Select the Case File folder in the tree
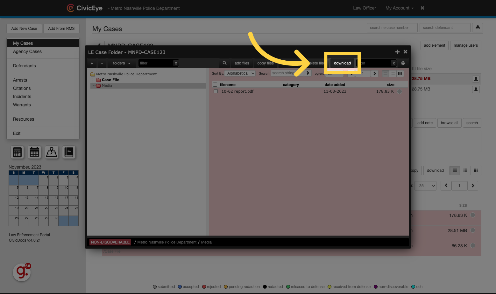This screenshot has height=294, width=496. pyautogui.click(x=110, y=80)
